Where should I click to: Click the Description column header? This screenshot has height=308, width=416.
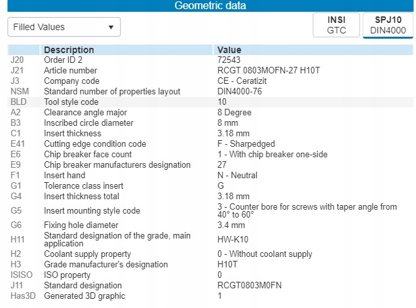[69, 50]
